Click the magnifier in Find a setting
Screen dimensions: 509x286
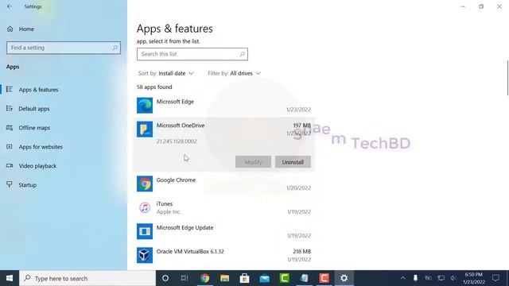point(115,48)
